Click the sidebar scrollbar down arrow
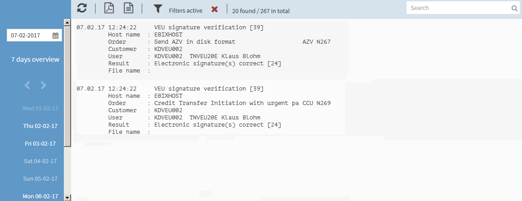This screenshot has height=201, width=522. 67,197
